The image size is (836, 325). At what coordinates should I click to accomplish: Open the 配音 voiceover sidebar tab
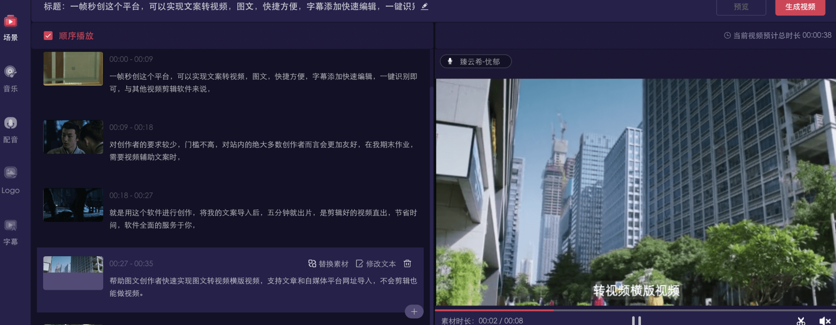point(10,130)
